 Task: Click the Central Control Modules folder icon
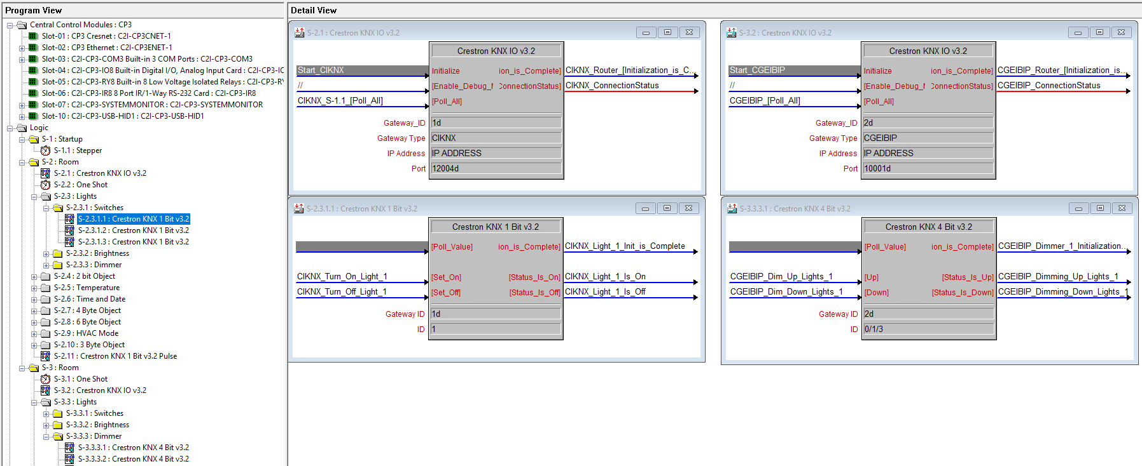point(22,25)
